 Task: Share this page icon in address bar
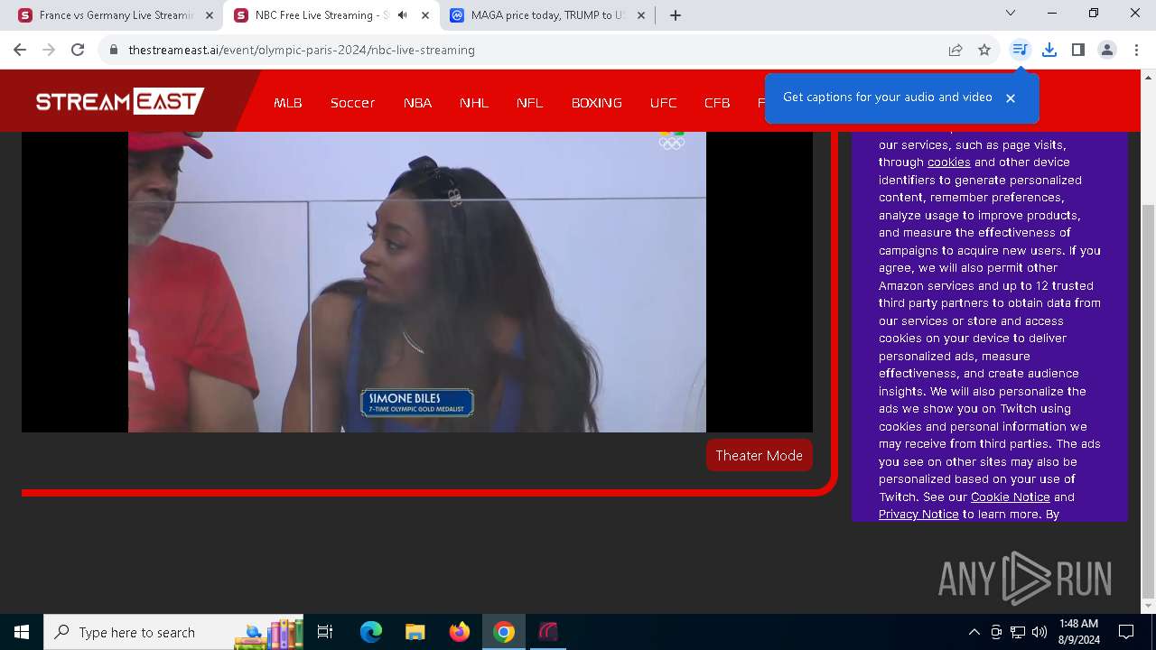956,50
